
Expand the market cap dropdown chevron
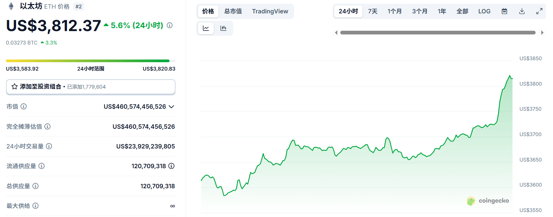171,107
